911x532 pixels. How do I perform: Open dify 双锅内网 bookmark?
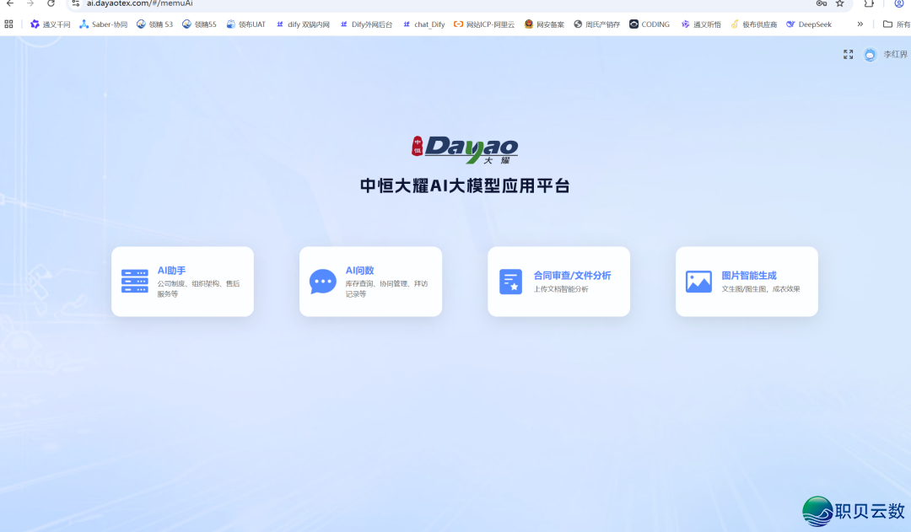(x=303, y=24)
